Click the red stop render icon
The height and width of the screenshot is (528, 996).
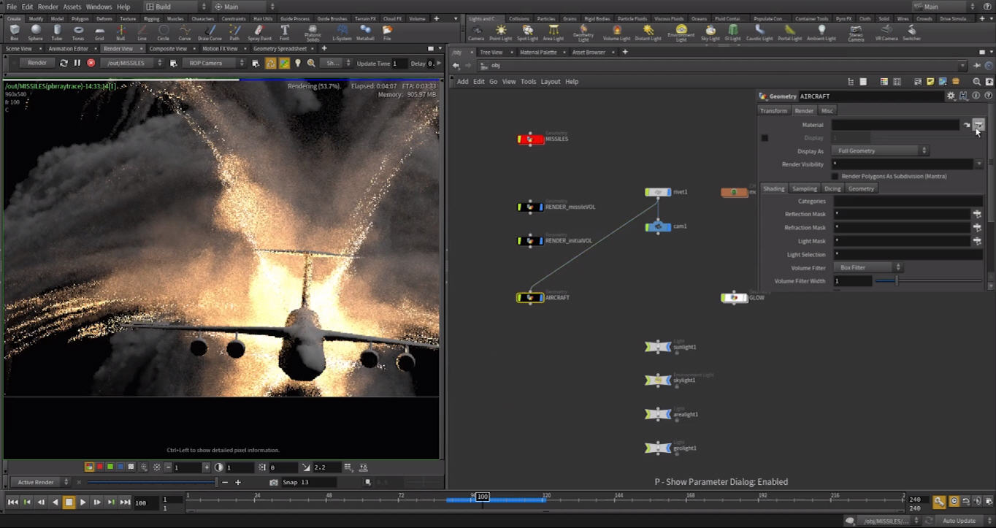pyautogui.click(x=91, y=63)
